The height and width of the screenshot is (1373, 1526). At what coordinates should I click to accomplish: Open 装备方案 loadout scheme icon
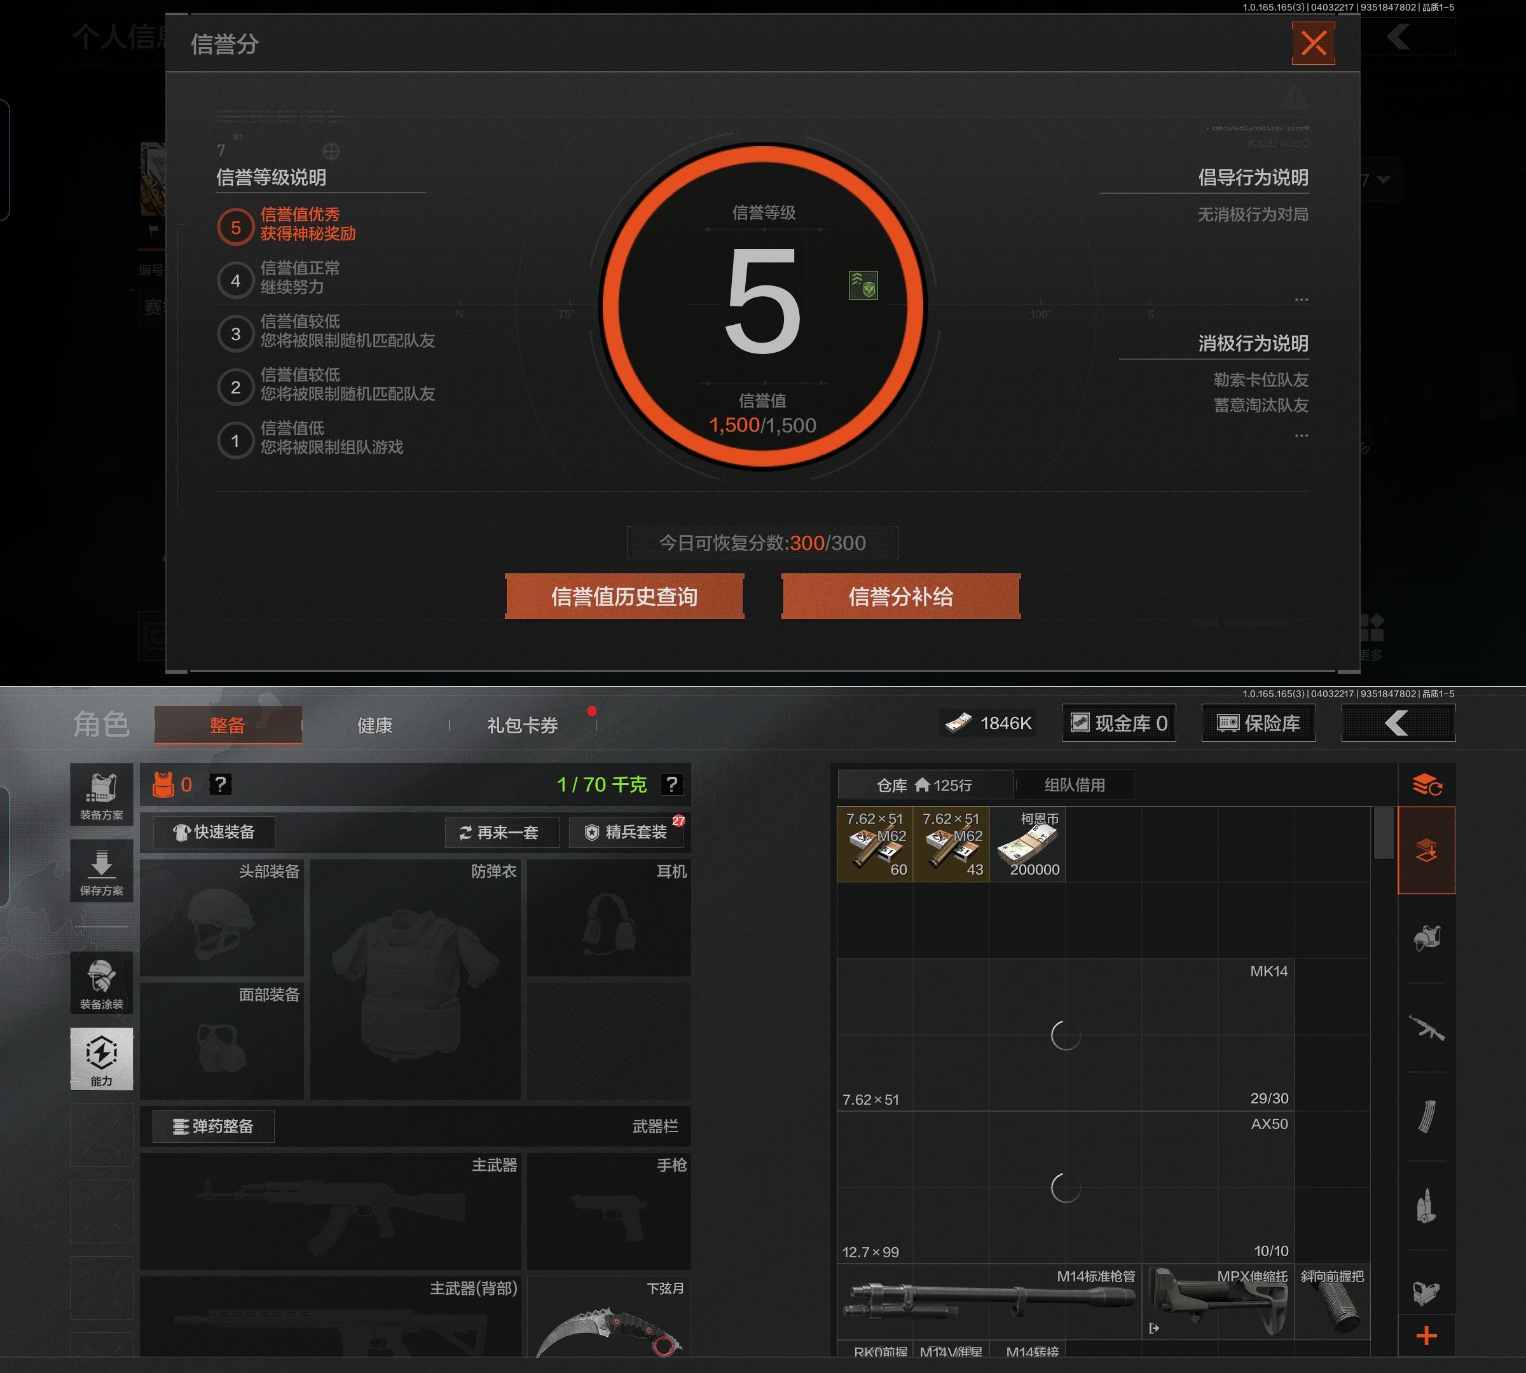pos(101,795)
